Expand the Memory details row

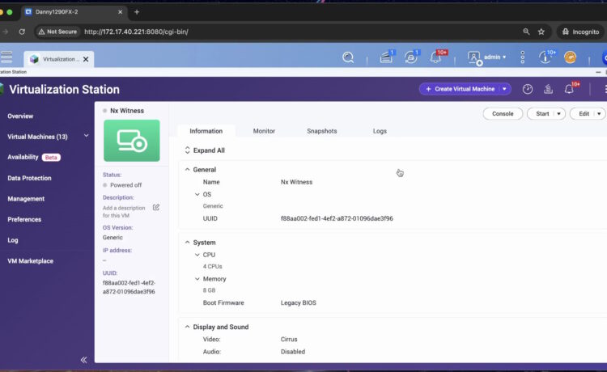click(x=197, y=279)
